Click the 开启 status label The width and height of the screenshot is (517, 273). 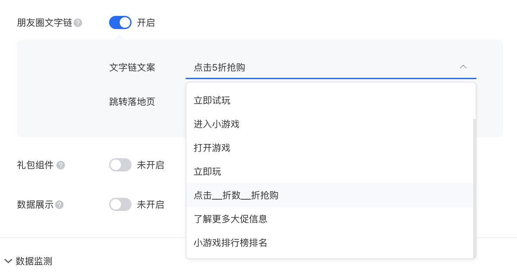pyautogui.click(x=146, y=22)
